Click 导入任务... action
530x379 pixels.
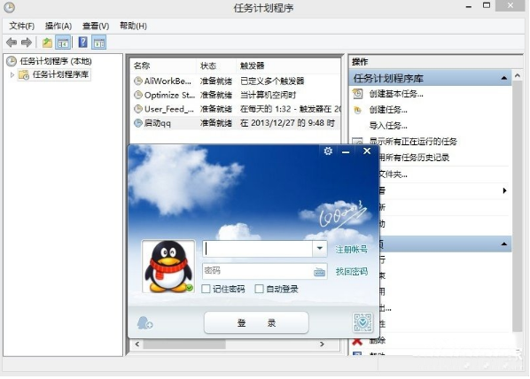coord(388,126)
